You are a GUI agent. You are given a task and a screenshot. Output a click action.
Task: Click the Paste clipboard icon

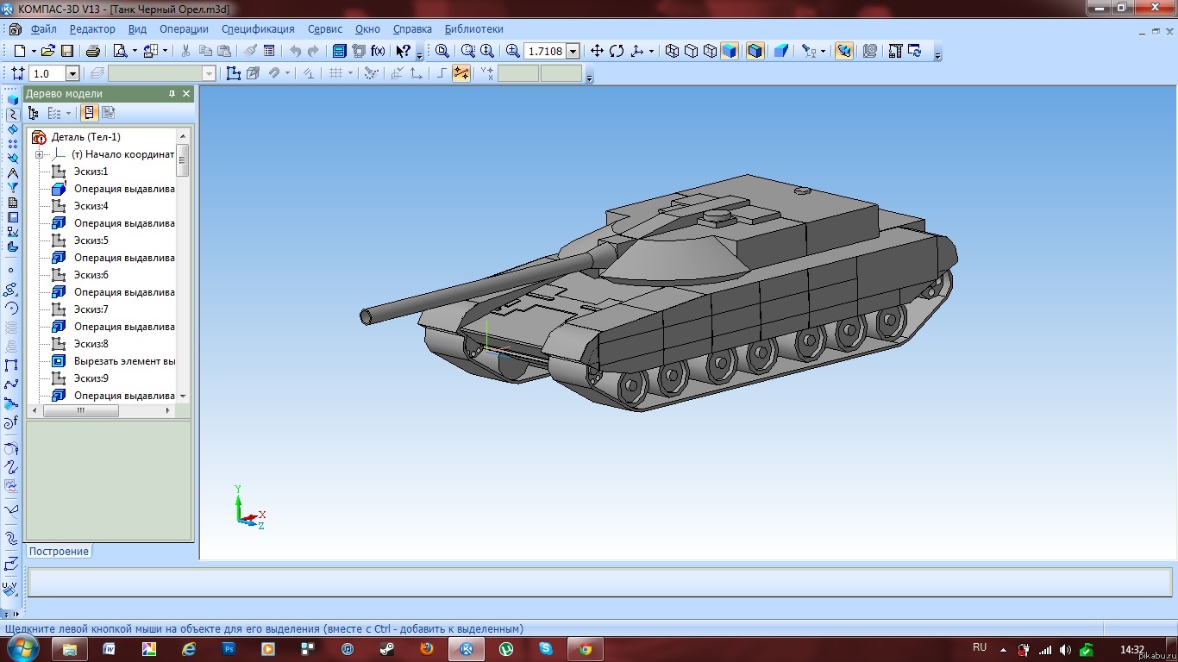click(224, 51)
